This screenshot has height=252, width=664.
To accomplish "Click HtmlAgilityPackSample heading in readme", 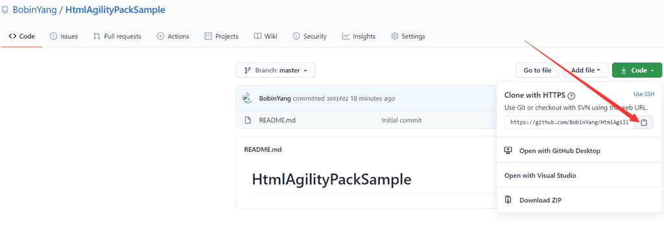I will [331, 179].
